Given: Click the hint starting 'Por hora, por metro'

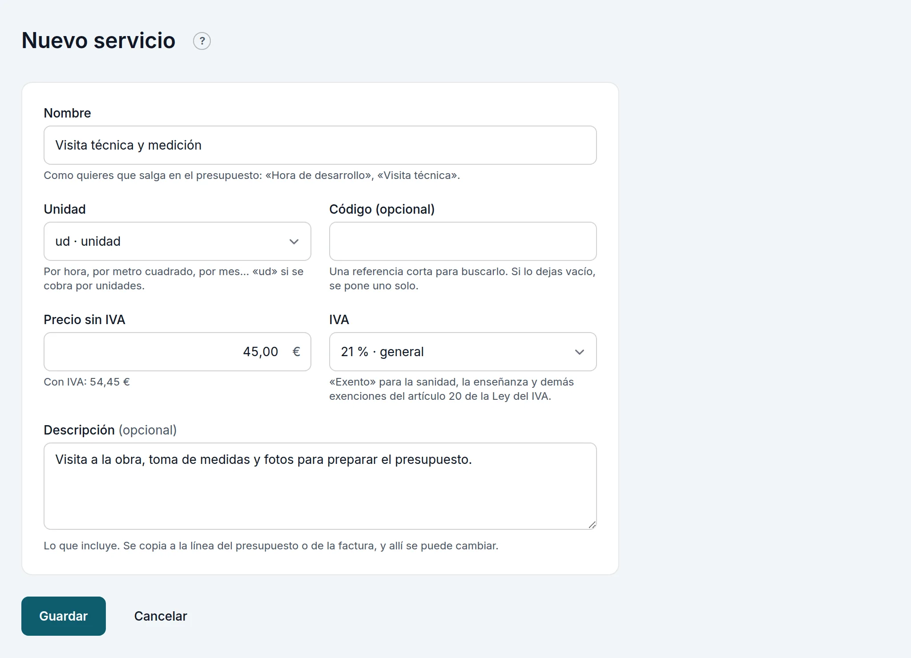Looking at the screenshot, I should 173,279.
